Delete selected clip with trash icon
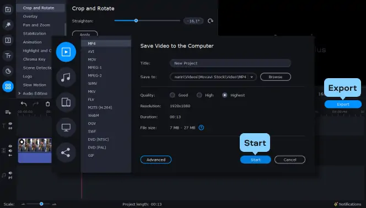Screen dimensions: 366x208 coord(47,104)
